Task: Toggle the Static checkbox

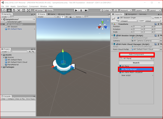Action: (x=153, y=18)
